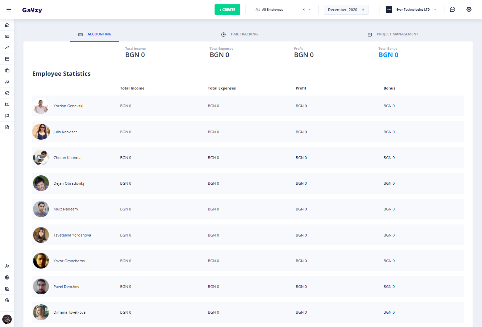The height and width of the screenshot is (327, 482).
Task: Clear the All Employees selection
Action: coord(304,10)
